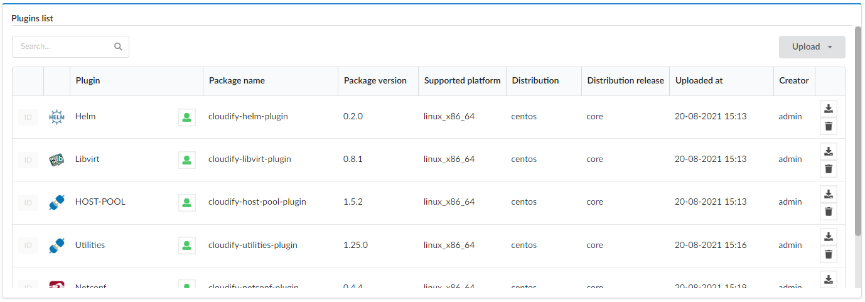Click version 1.5.2 cell
Image resolution: width=865 pixels, height=302 pixels.
coord(353,202)
